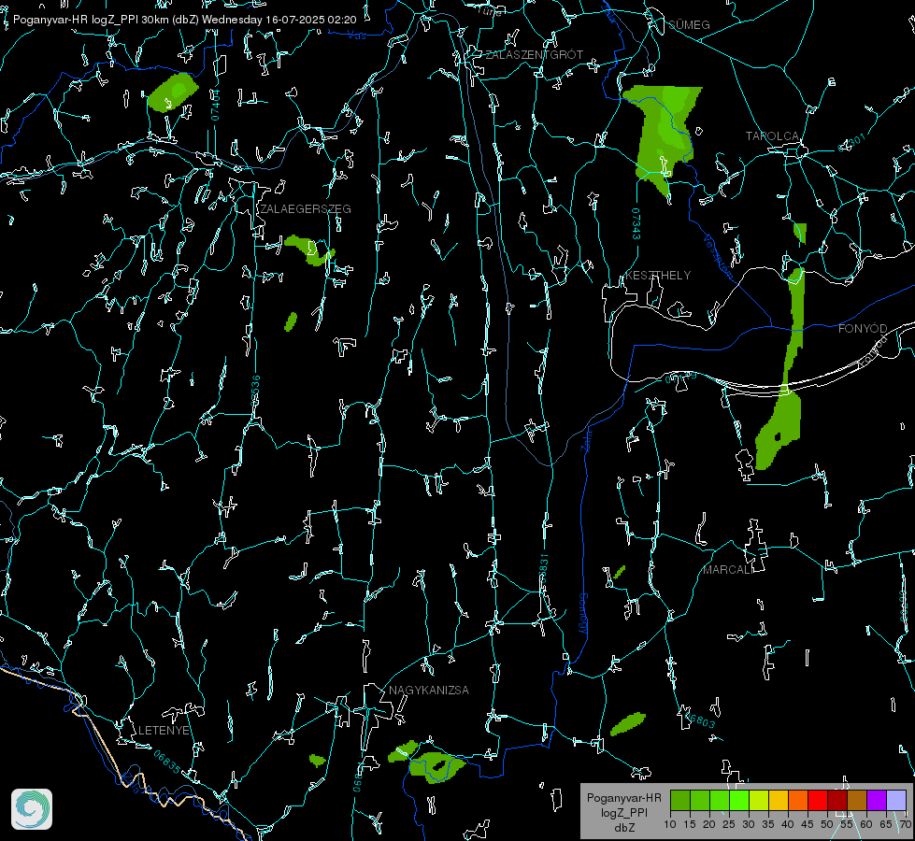Viewport: 915px width, 841px height.
Task: Click road number 07404 label
Action: pyautogui.click(x=215, y=106)
